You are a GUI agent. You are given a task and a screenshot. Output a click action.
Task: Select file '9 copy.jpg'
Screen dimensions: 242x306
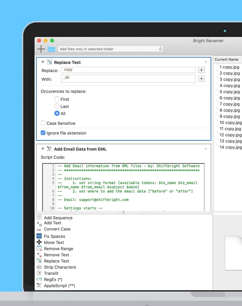[x=230, y=116]
